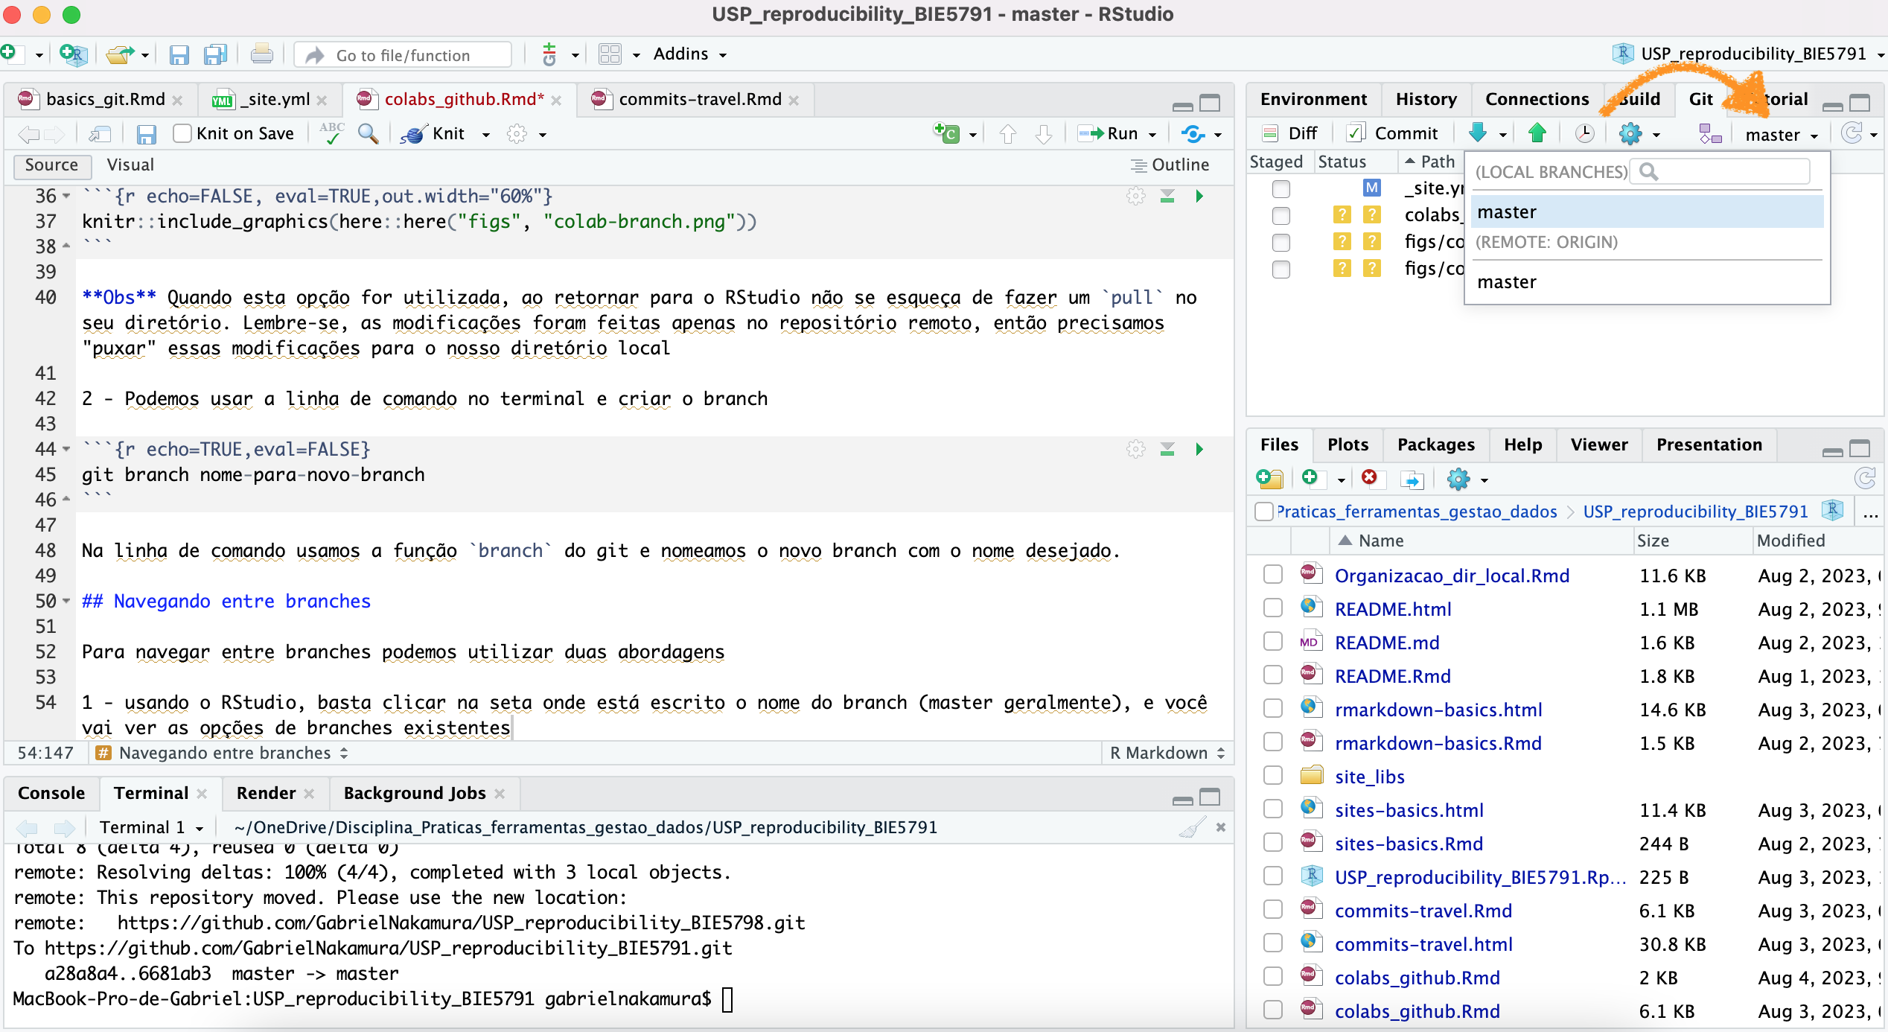Click the Save all documents icon
1888x1032 pixels.
click(215, 54)
